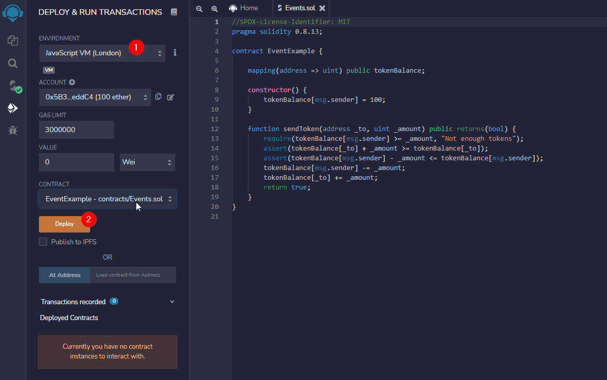The image size is (607, 380).
Task: Click the gas limit input field
Action: click(x=77, y=130)
